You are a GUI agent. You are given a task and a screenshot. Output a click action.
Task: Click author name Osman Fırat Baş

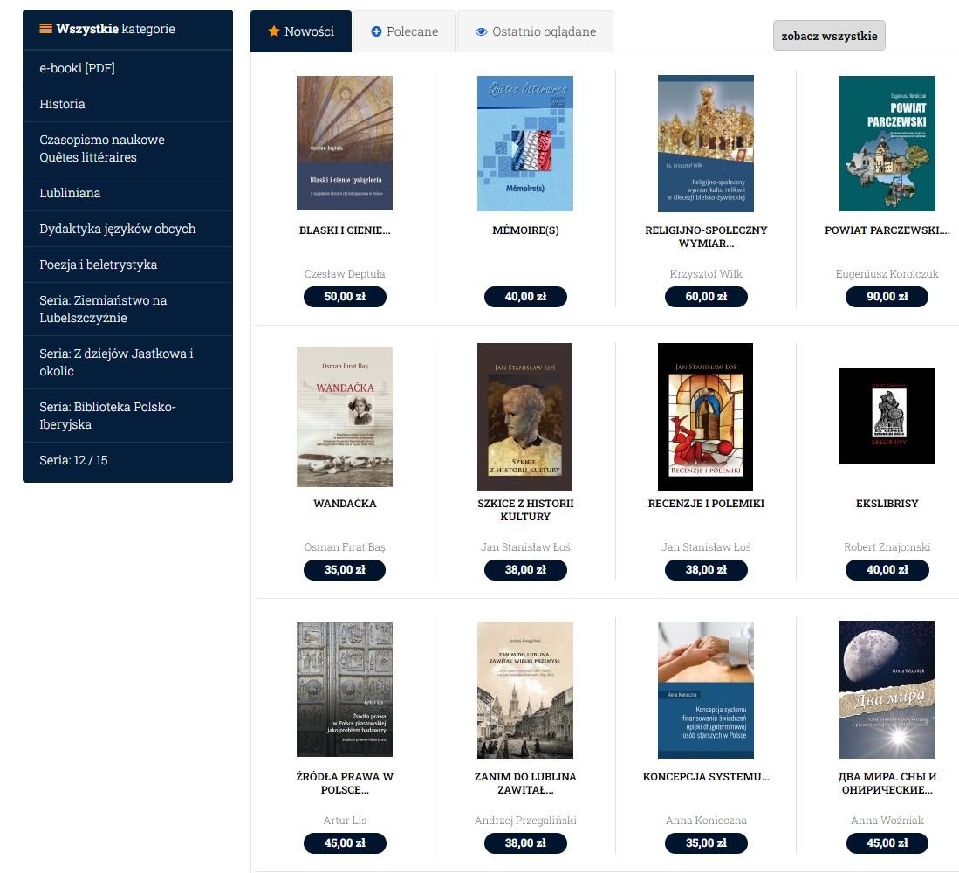pos(345,546)
